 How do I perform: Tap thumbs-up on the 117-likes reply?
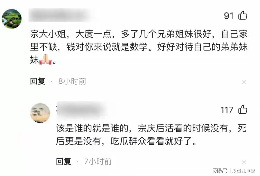[x=243, y=109]
